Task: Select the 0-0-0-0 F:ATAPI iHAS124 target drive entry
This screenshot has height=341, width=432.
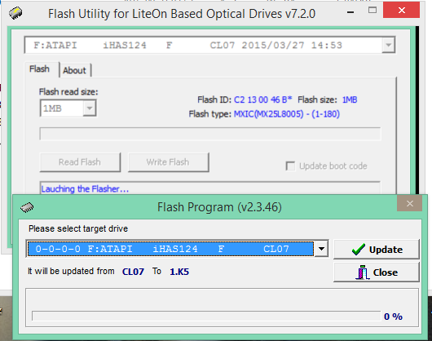Action: [x=170, y=249]
